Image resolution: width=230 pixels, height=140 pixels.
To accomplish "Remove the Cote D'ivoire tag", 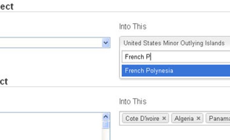I will point(164,118).
